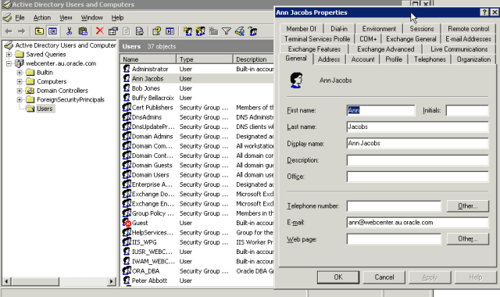The image size is (500, 297).
Task: Click the Apply button
Action: 430,277
